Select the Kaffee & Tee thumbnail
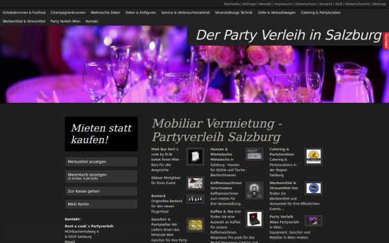389x243 pixels. 254,219
